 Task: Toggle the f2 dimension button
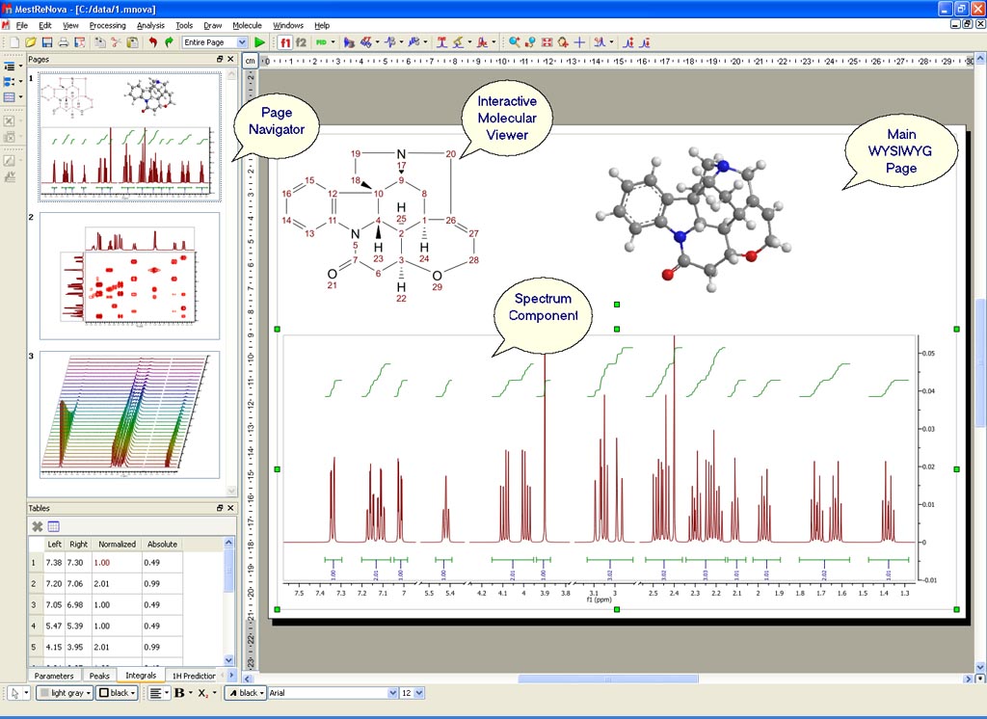click(x=301, y=42)
